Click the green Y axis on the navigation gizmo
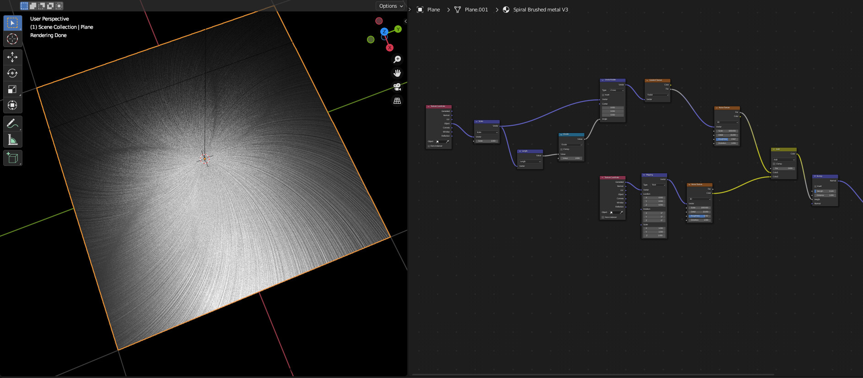Screen dimensions: 863x378 [398, 29]
